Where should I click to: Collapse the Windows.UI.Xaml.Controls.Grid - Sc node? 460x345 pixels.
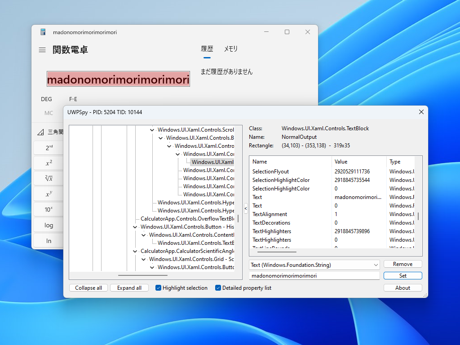[x=143, y=259]
